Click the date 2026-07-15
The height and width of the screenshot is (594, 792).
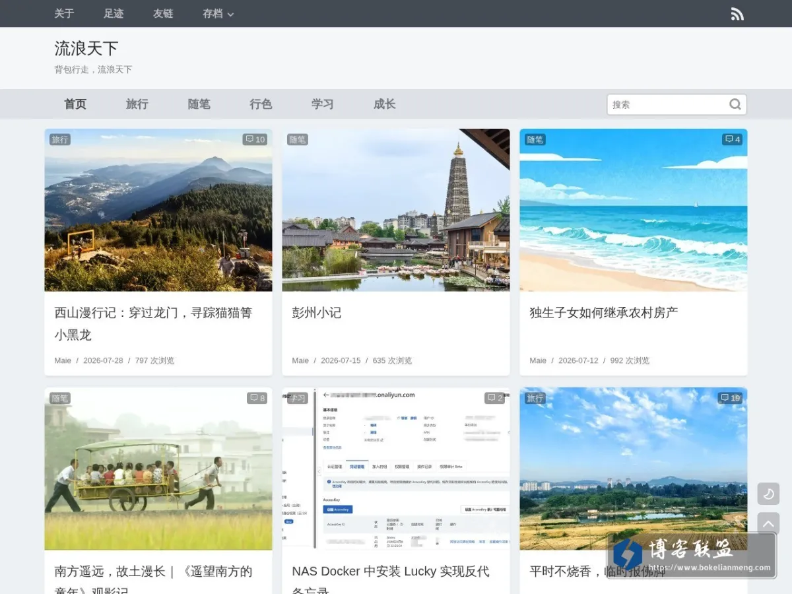pos(341,360)
